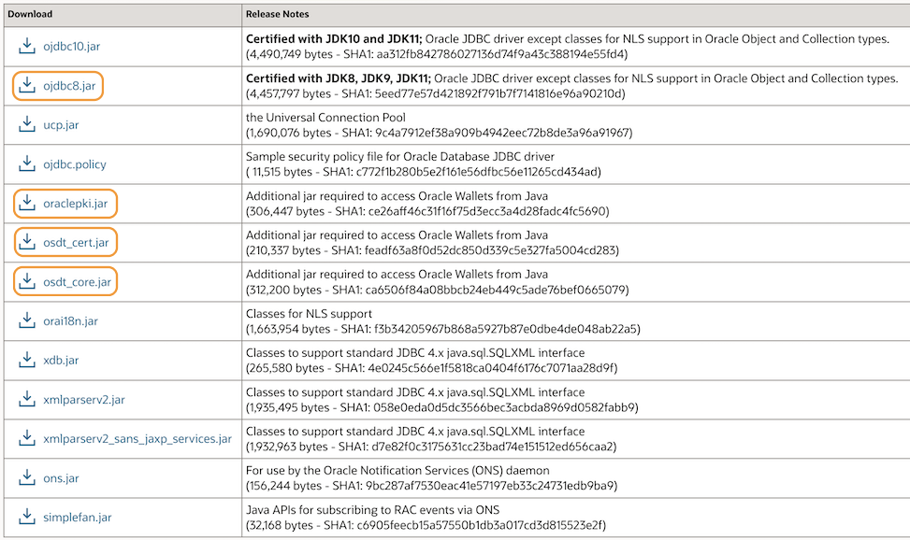This screenshot has width=910, height=540.
Task: Select the osdt_core.jar link
Action: (x=78, y=282)
